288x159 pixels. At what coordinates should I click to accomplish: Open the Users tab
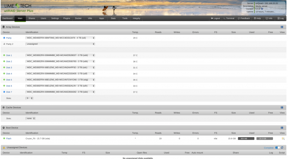(43, 18)
